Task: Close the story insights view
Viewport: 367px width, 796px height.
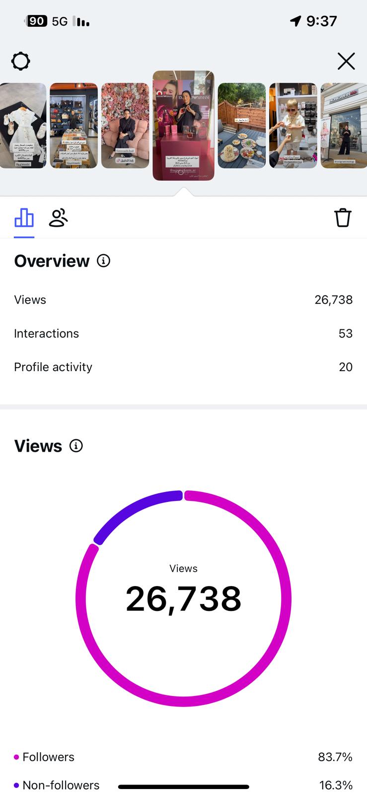Action: (x=346, y=61)
